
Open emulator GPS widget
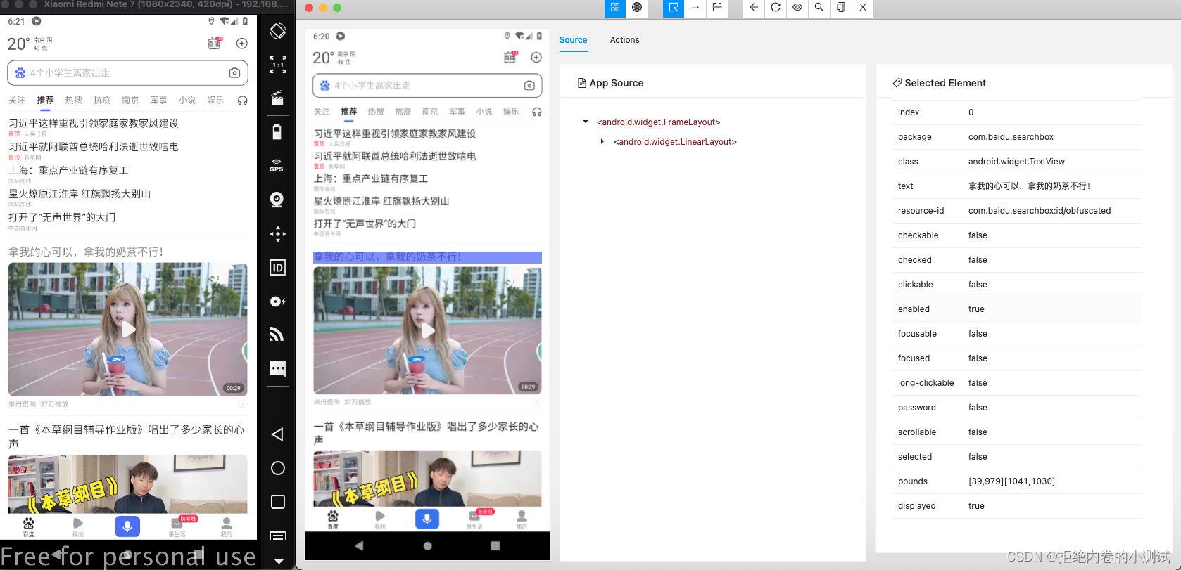point(277,166)
